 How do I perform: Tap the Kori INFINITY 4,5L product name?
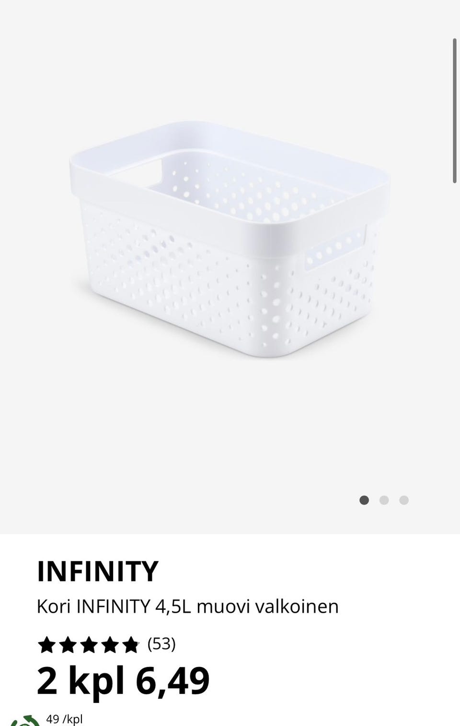[x=187, y=606]
